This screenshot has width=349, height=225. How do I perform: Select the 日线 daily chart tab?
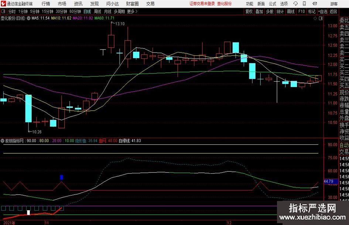pyautogui.click(x=87, y=11)
